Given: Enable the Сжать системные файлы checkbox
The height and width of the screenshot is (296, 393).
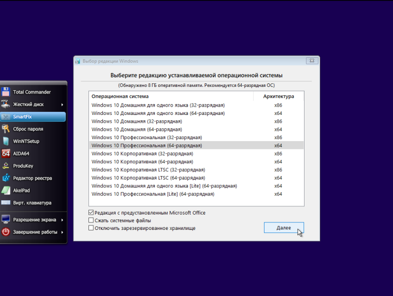Looking at the screenshot, I should 91,221.
